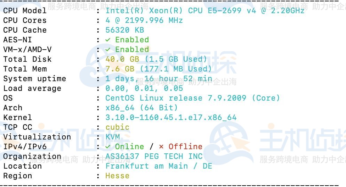The height and width of the screenshot is (187, 346).
Task: Click the kernel version string
Action: (x=171, y=118)
